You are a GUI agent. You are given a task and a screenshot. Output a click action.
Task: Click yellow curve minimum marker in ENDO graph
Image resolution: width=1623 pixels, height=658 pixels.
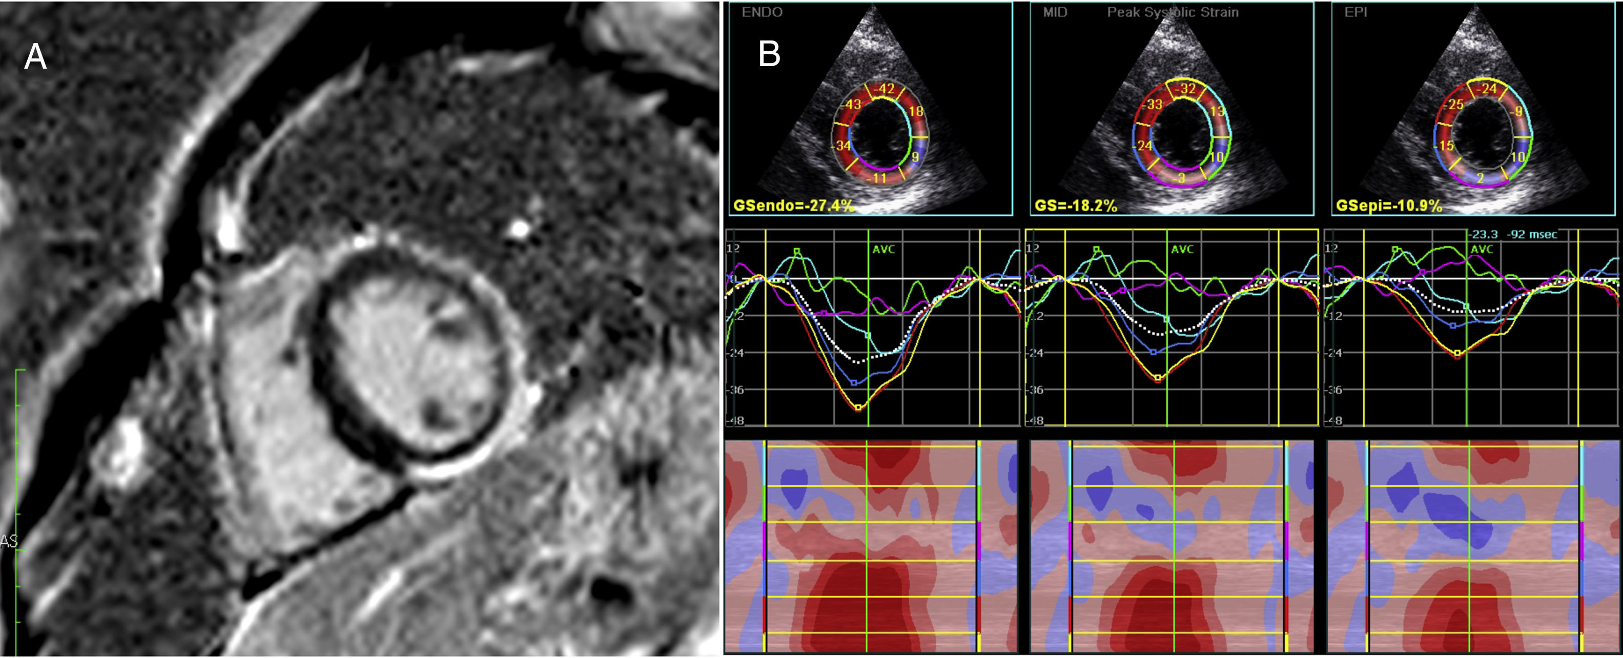pos(858,408)
